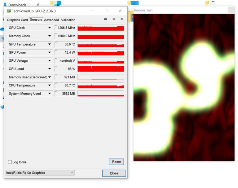Open the Validation tab
The image size is (238, 188).
[68, 20]
